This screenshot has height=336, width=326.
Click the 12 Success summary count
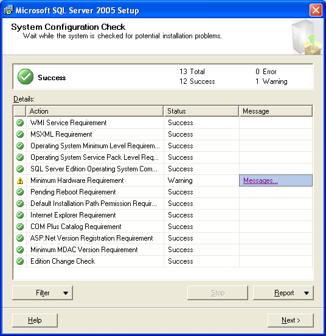(x=197, y=81)
